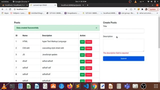Viewport: 160px width, 90px height.
Task: Open network indicator in top bar
Action: coord(148,1)
